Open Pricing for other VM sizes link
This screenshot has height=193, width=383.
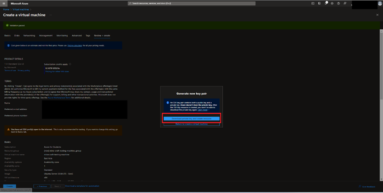point(57,72)
